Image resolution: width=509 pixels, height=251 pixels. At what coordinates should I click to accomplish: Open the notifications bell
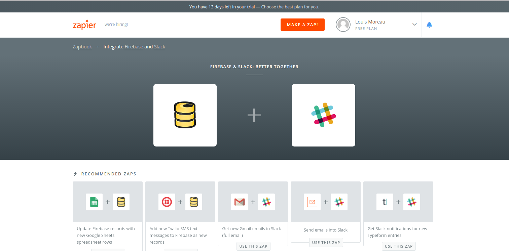tap(429, 25)
